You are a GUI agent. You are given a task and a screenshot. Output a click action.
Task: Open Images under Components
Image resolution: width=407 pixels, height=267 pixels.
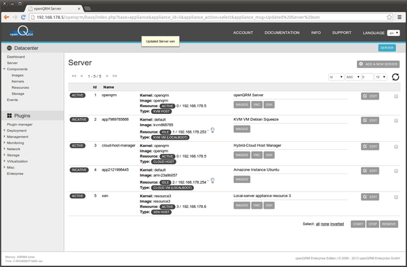point(18,75)
